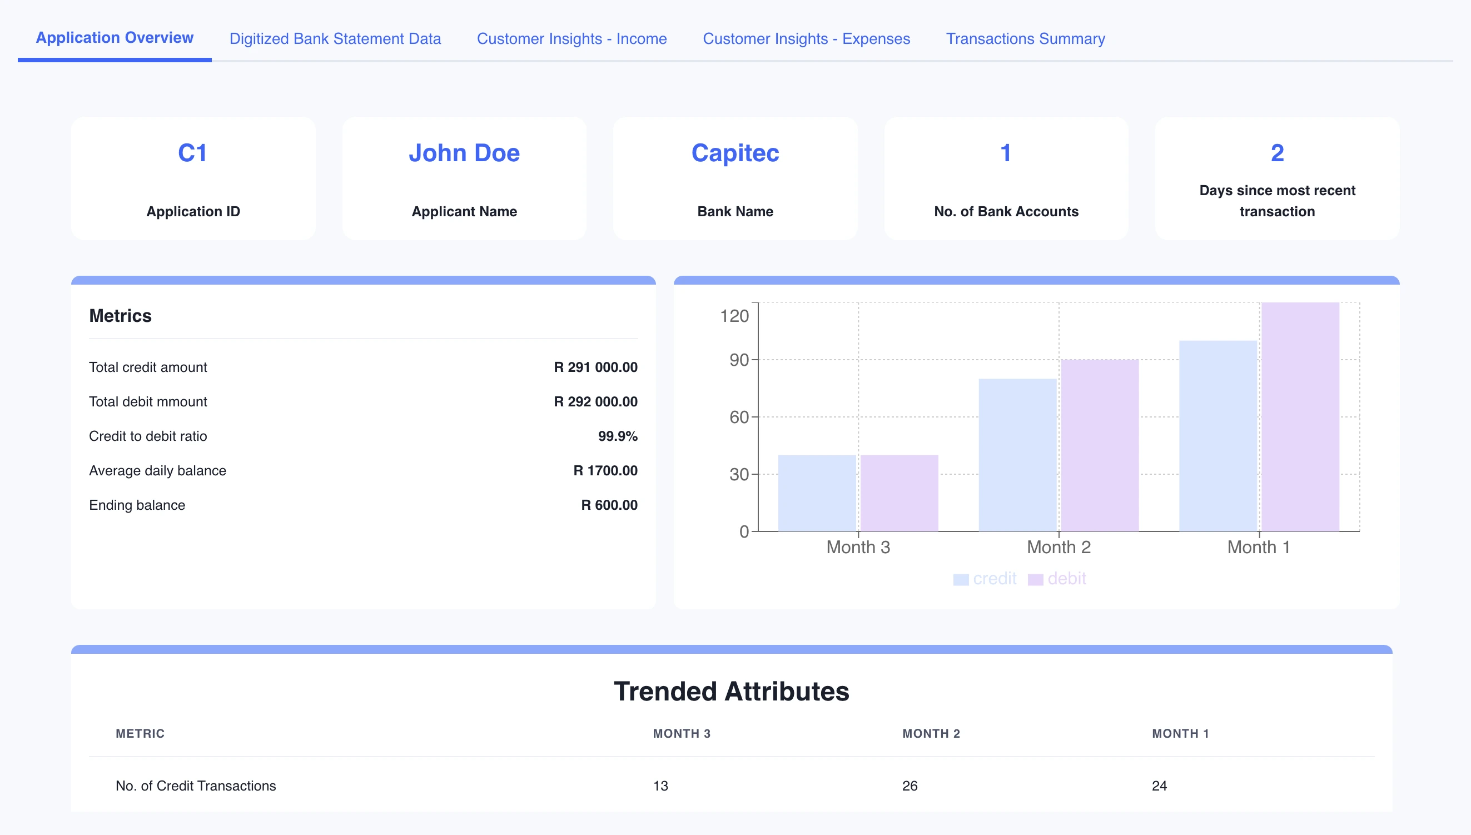Click the METRIC column header
Image resolution: width=1471 pixels, height=835 pixels.
click(140, 733)
